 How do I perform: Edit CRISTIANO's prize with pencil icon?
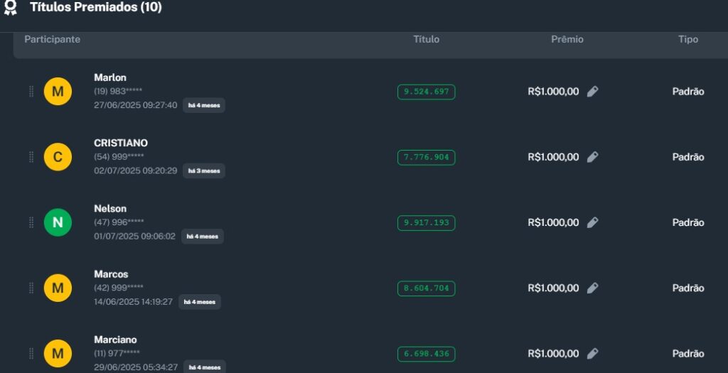pyautogui.click(x=592, y=157)
